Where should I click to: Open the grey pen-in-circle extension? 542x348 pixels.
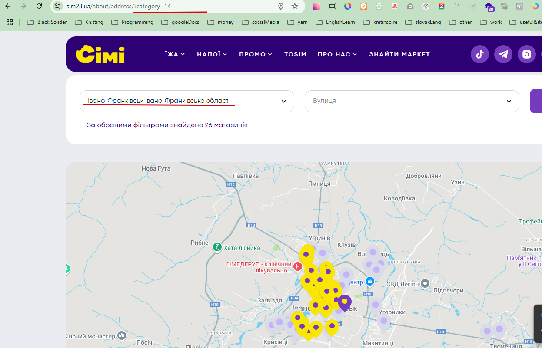pyautogui.click(x=473, y=6)
